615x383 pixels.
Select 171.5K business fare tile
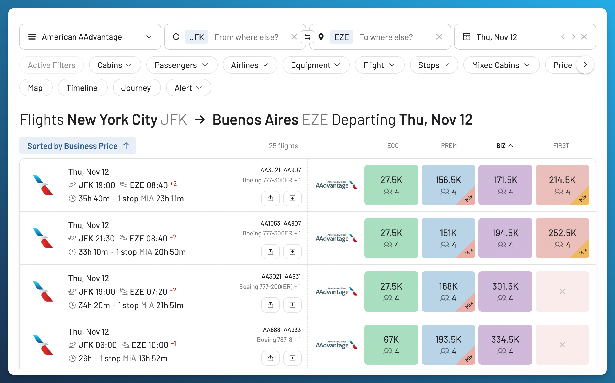(505, 185)
